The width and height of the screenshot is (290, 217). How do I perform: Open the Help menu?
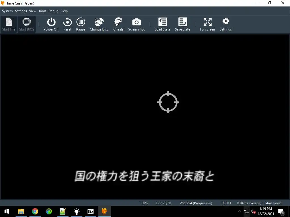pos(64,11)
